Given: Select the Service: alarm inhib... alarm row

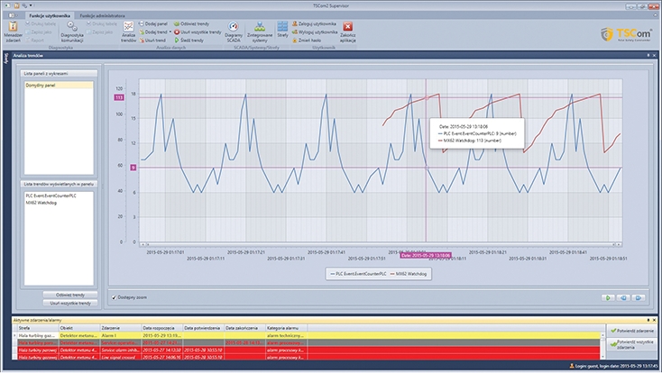Looking at the screenshot, I should coord(308,350).
